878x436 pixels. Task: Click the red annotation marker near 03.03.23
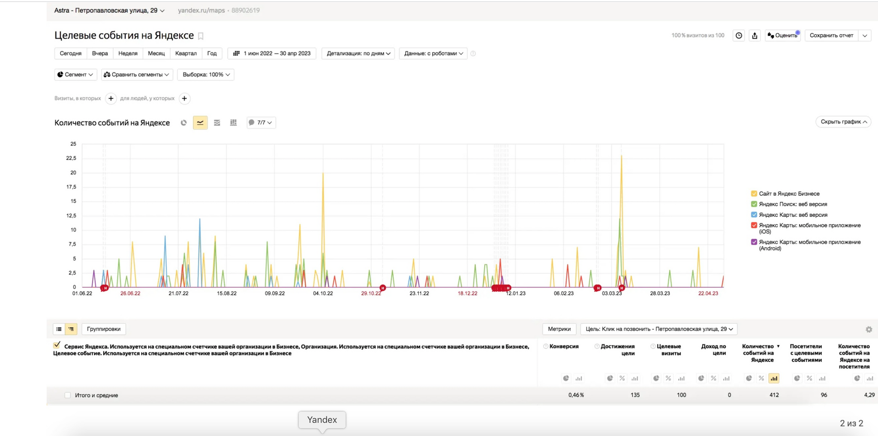coord(622,288)
